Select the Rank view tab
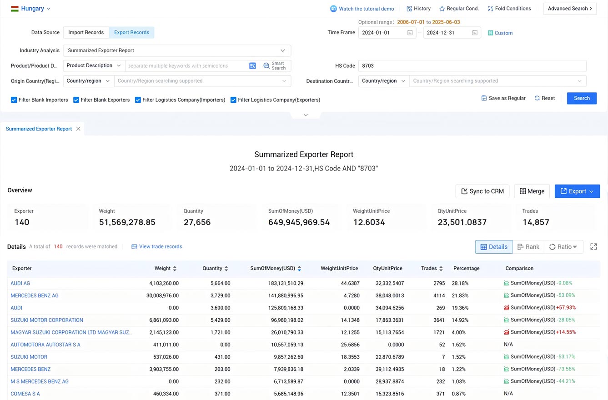The width and height of the screenshot is (608, 400). coord(528,246)
